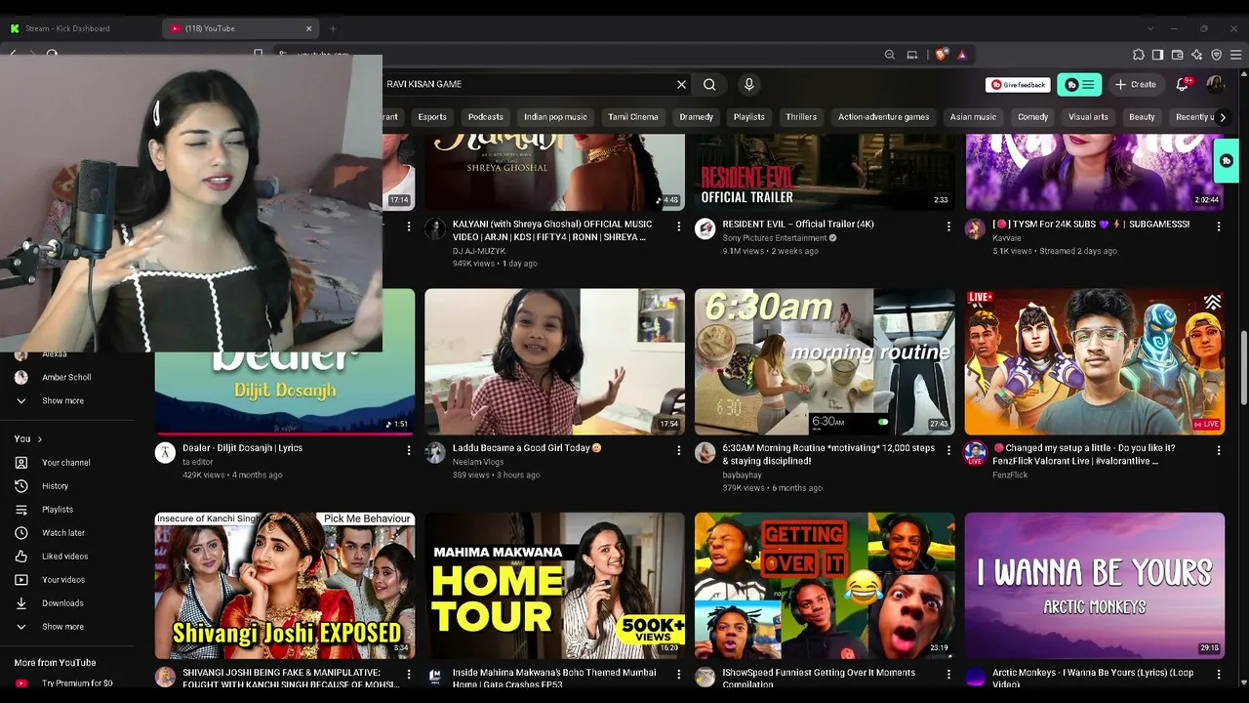Click the install app icon in address bar

(912, 55)
